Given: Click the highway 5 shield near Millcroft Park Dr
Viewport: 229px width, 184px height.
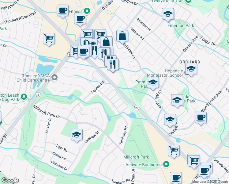Looking at the screenshot, I should click(38, 95).
